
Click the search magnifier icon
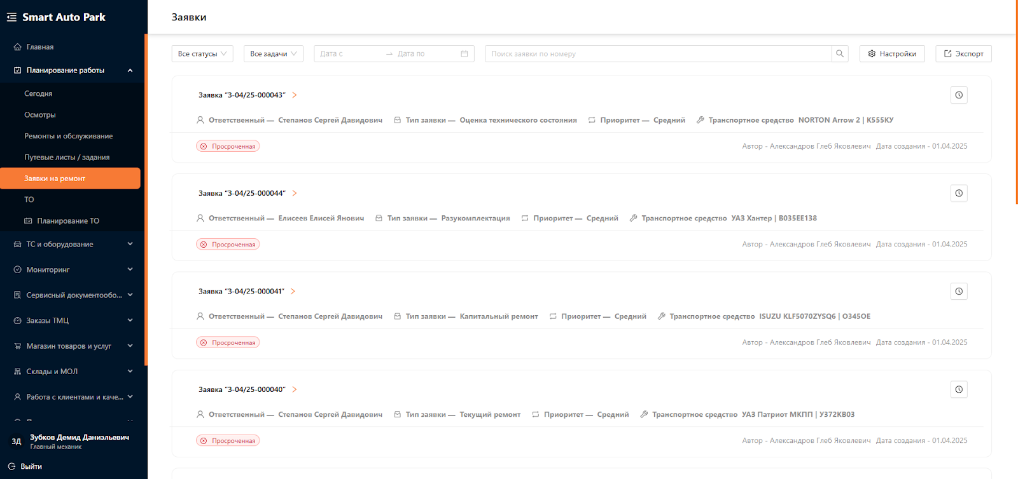(x=840, y=54)
